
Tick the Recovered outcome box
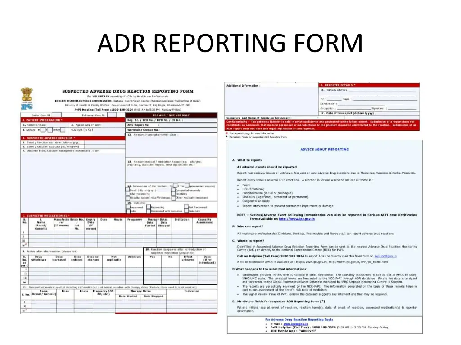coord(128,207)
